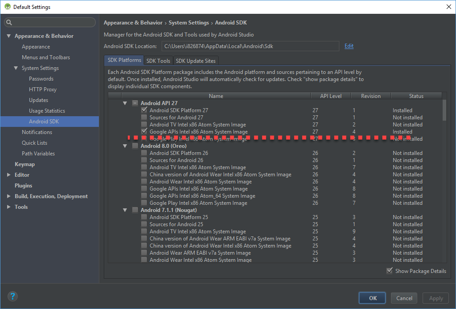
Task: Expand the Editor tree node
Action: click(9, 175)
